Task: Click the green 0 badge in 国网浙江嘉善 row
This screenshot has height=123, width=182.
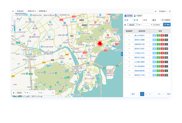Action: pos(158,40)
